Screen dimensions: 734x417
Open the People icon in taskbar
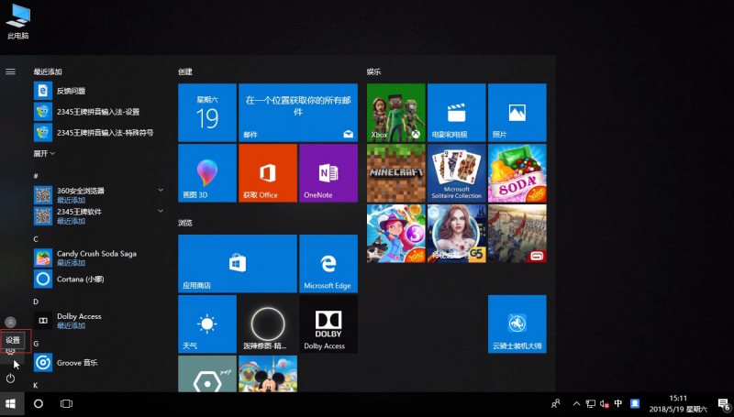556,403
